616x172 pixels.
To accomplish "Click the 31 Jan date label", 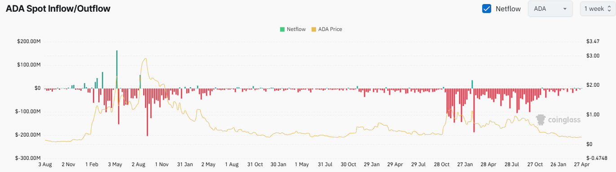I will tap(185, 165).
